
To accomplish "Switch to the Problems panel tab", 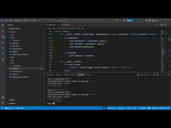I will click(x=50, y=75).
